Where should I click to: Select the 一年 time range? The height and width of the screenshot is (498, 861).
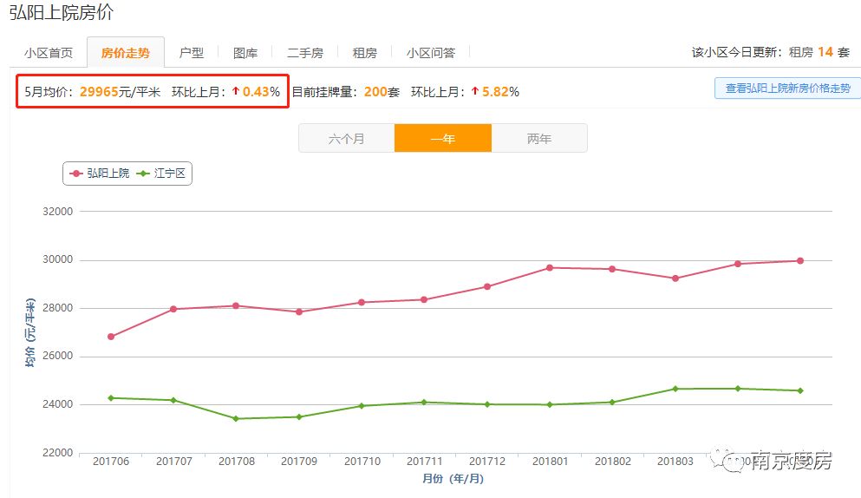442,139
